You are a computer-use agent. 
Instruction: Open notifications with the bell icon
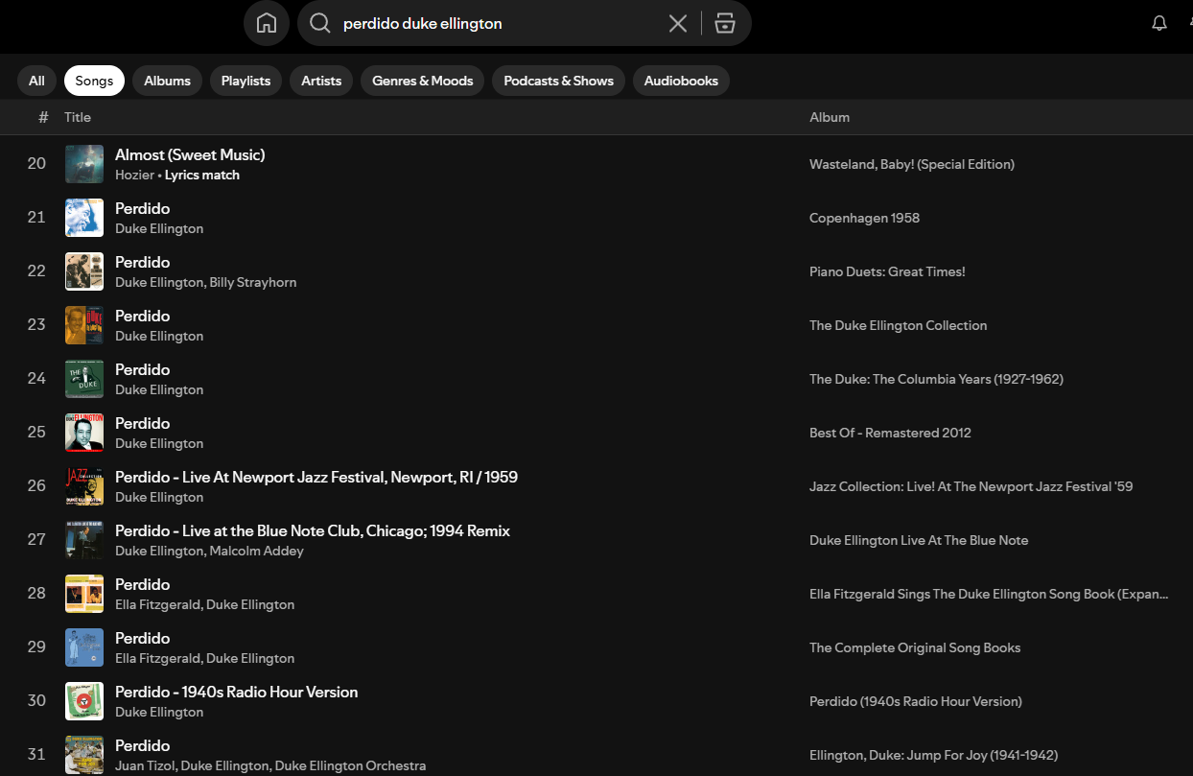coord(1159,23)
